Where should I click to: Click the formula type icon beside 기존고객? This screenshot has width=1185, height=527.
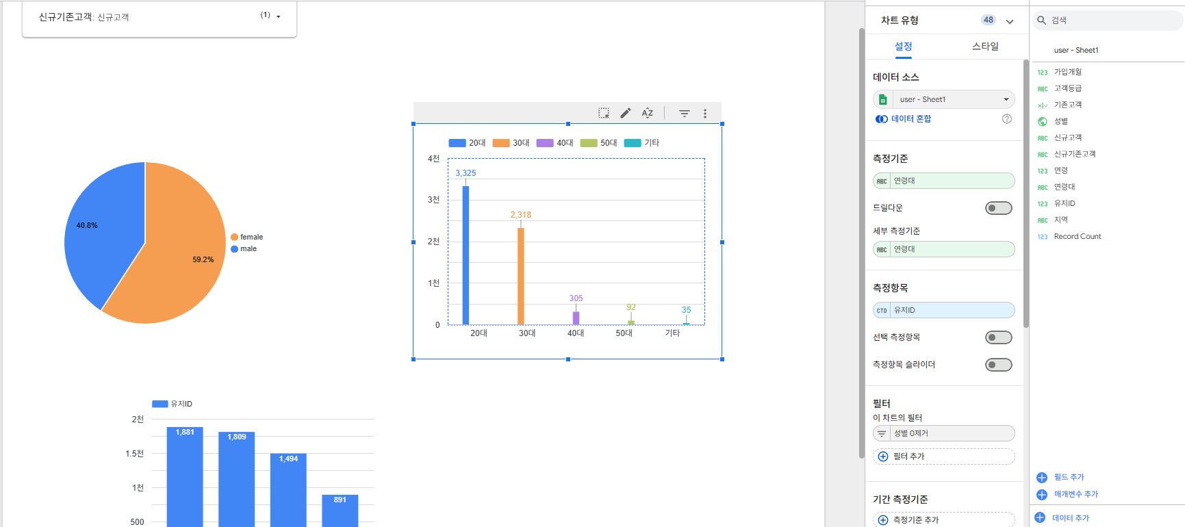(1043, 105)
